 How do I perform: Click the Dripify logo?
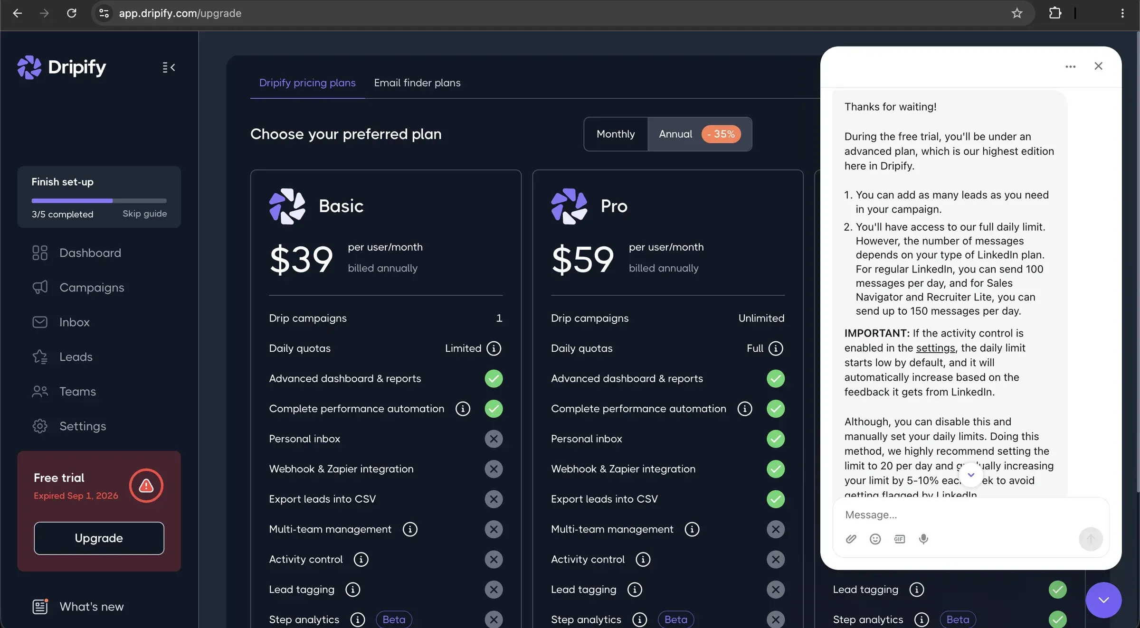tap(62, 67)
